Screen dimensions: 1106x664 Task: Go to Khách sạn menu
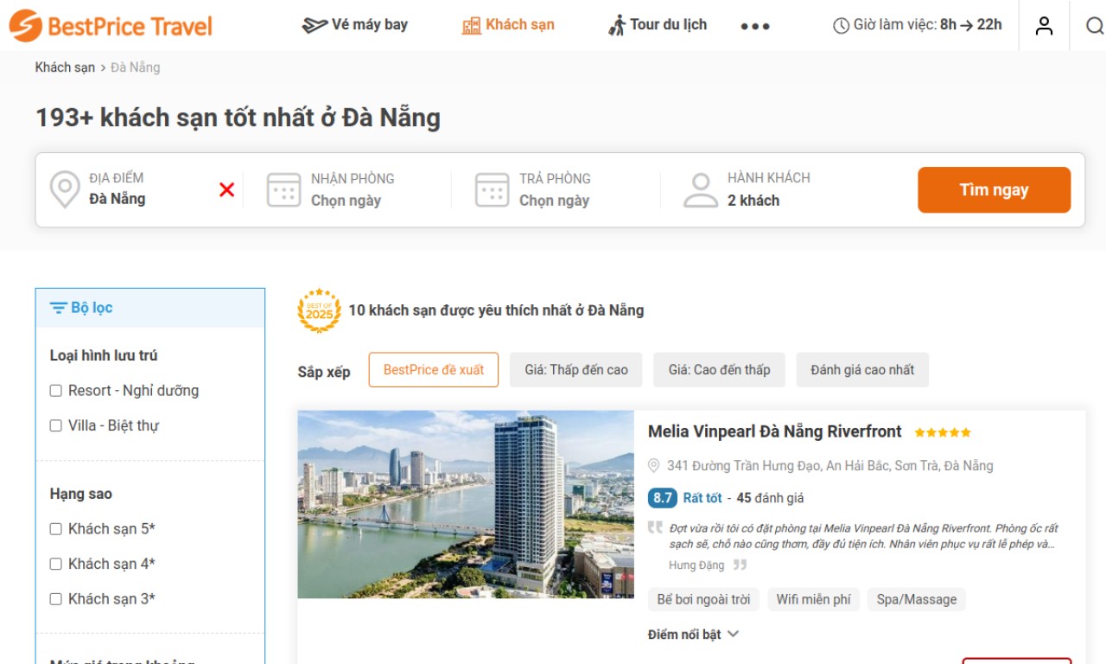tap(509, 25)
